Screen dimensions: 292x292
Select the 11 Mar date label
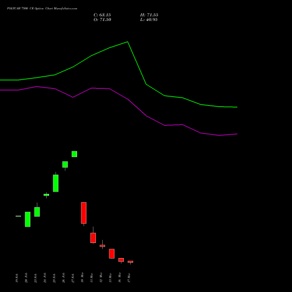click(92, 277)
